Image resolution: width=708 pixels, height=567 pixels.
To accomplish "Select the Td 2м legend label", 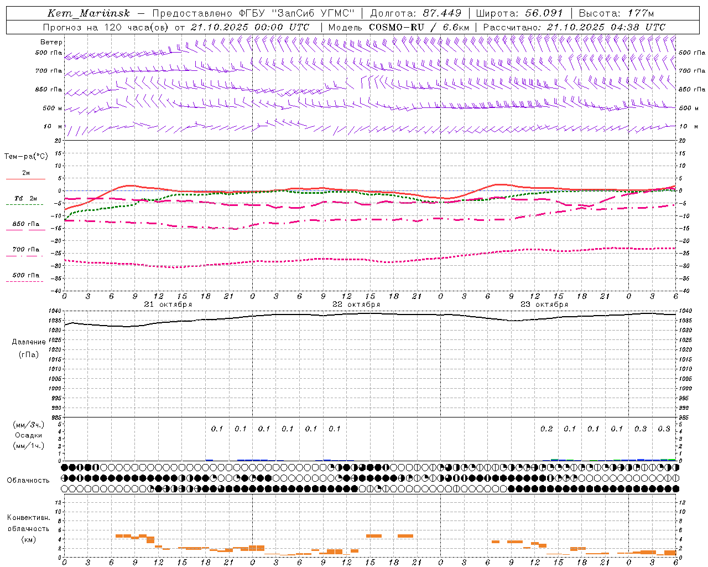I will click(x=26, y=198).
